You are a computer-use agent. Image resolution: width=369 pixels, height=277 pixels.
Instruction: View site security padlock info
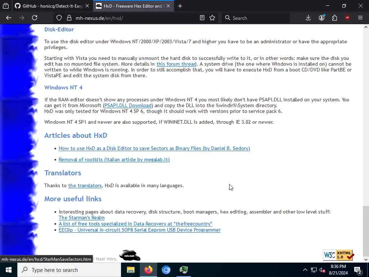click(x=69, y=18)
